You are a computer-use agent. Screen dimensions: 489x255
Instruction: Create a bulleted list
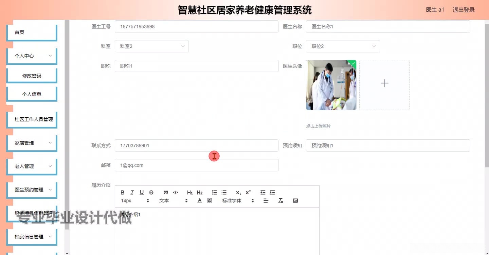[x=224, y=193]
